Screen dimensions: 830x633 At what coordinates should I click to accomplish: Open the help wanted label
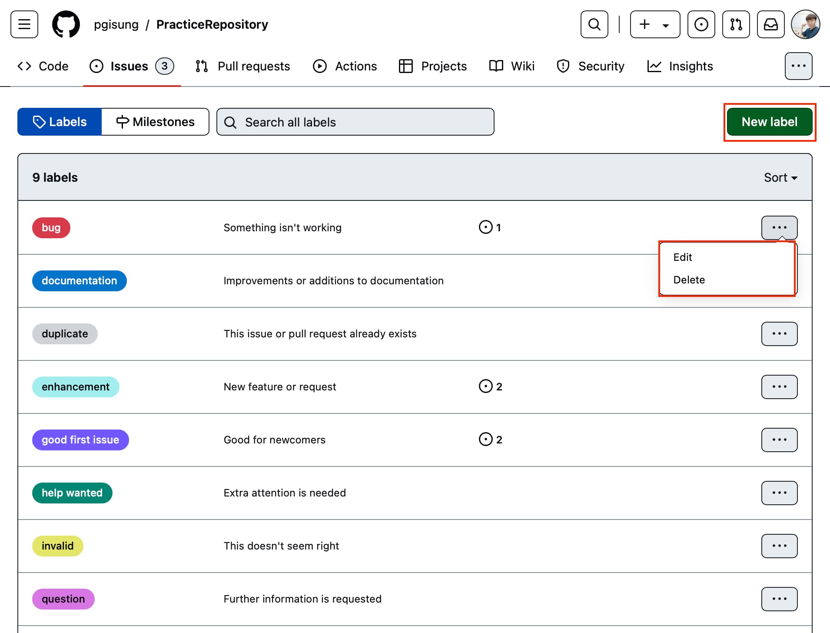pyautogui.click(x=72, y=493)
